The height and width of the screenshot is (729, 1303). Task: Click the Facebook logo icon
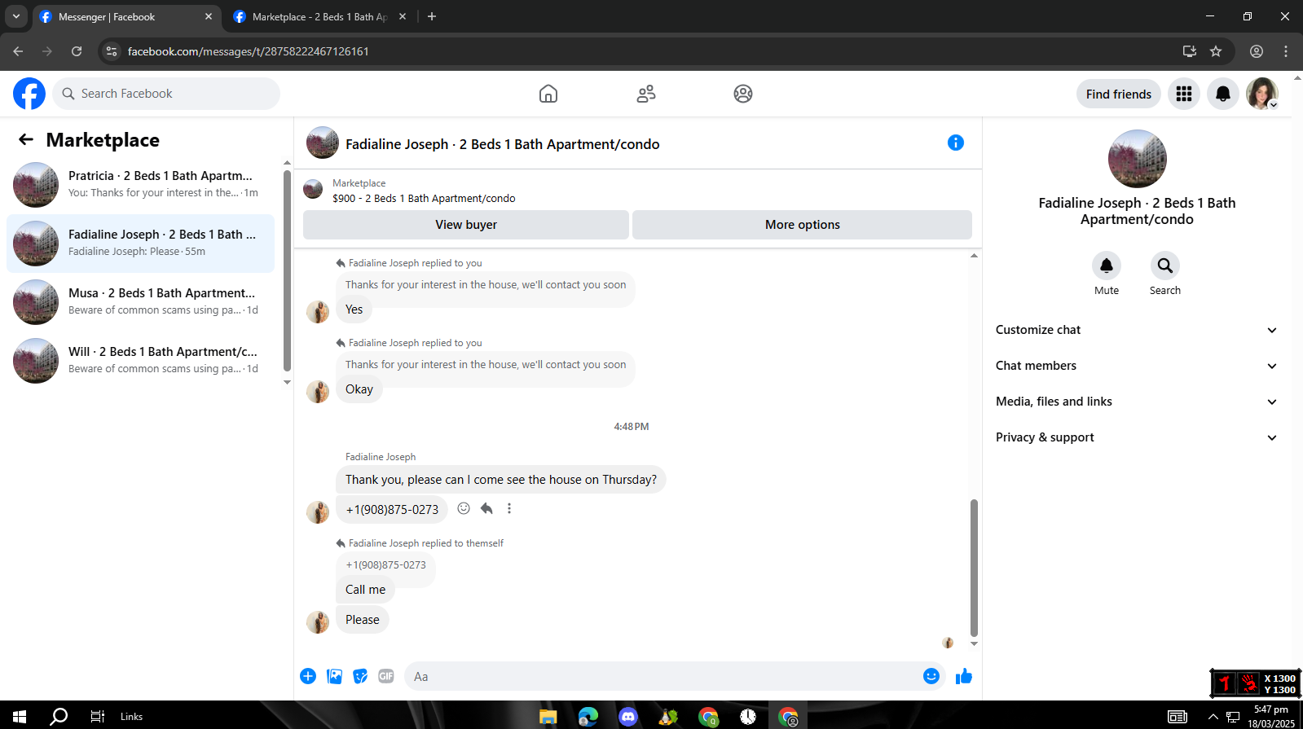29,94
